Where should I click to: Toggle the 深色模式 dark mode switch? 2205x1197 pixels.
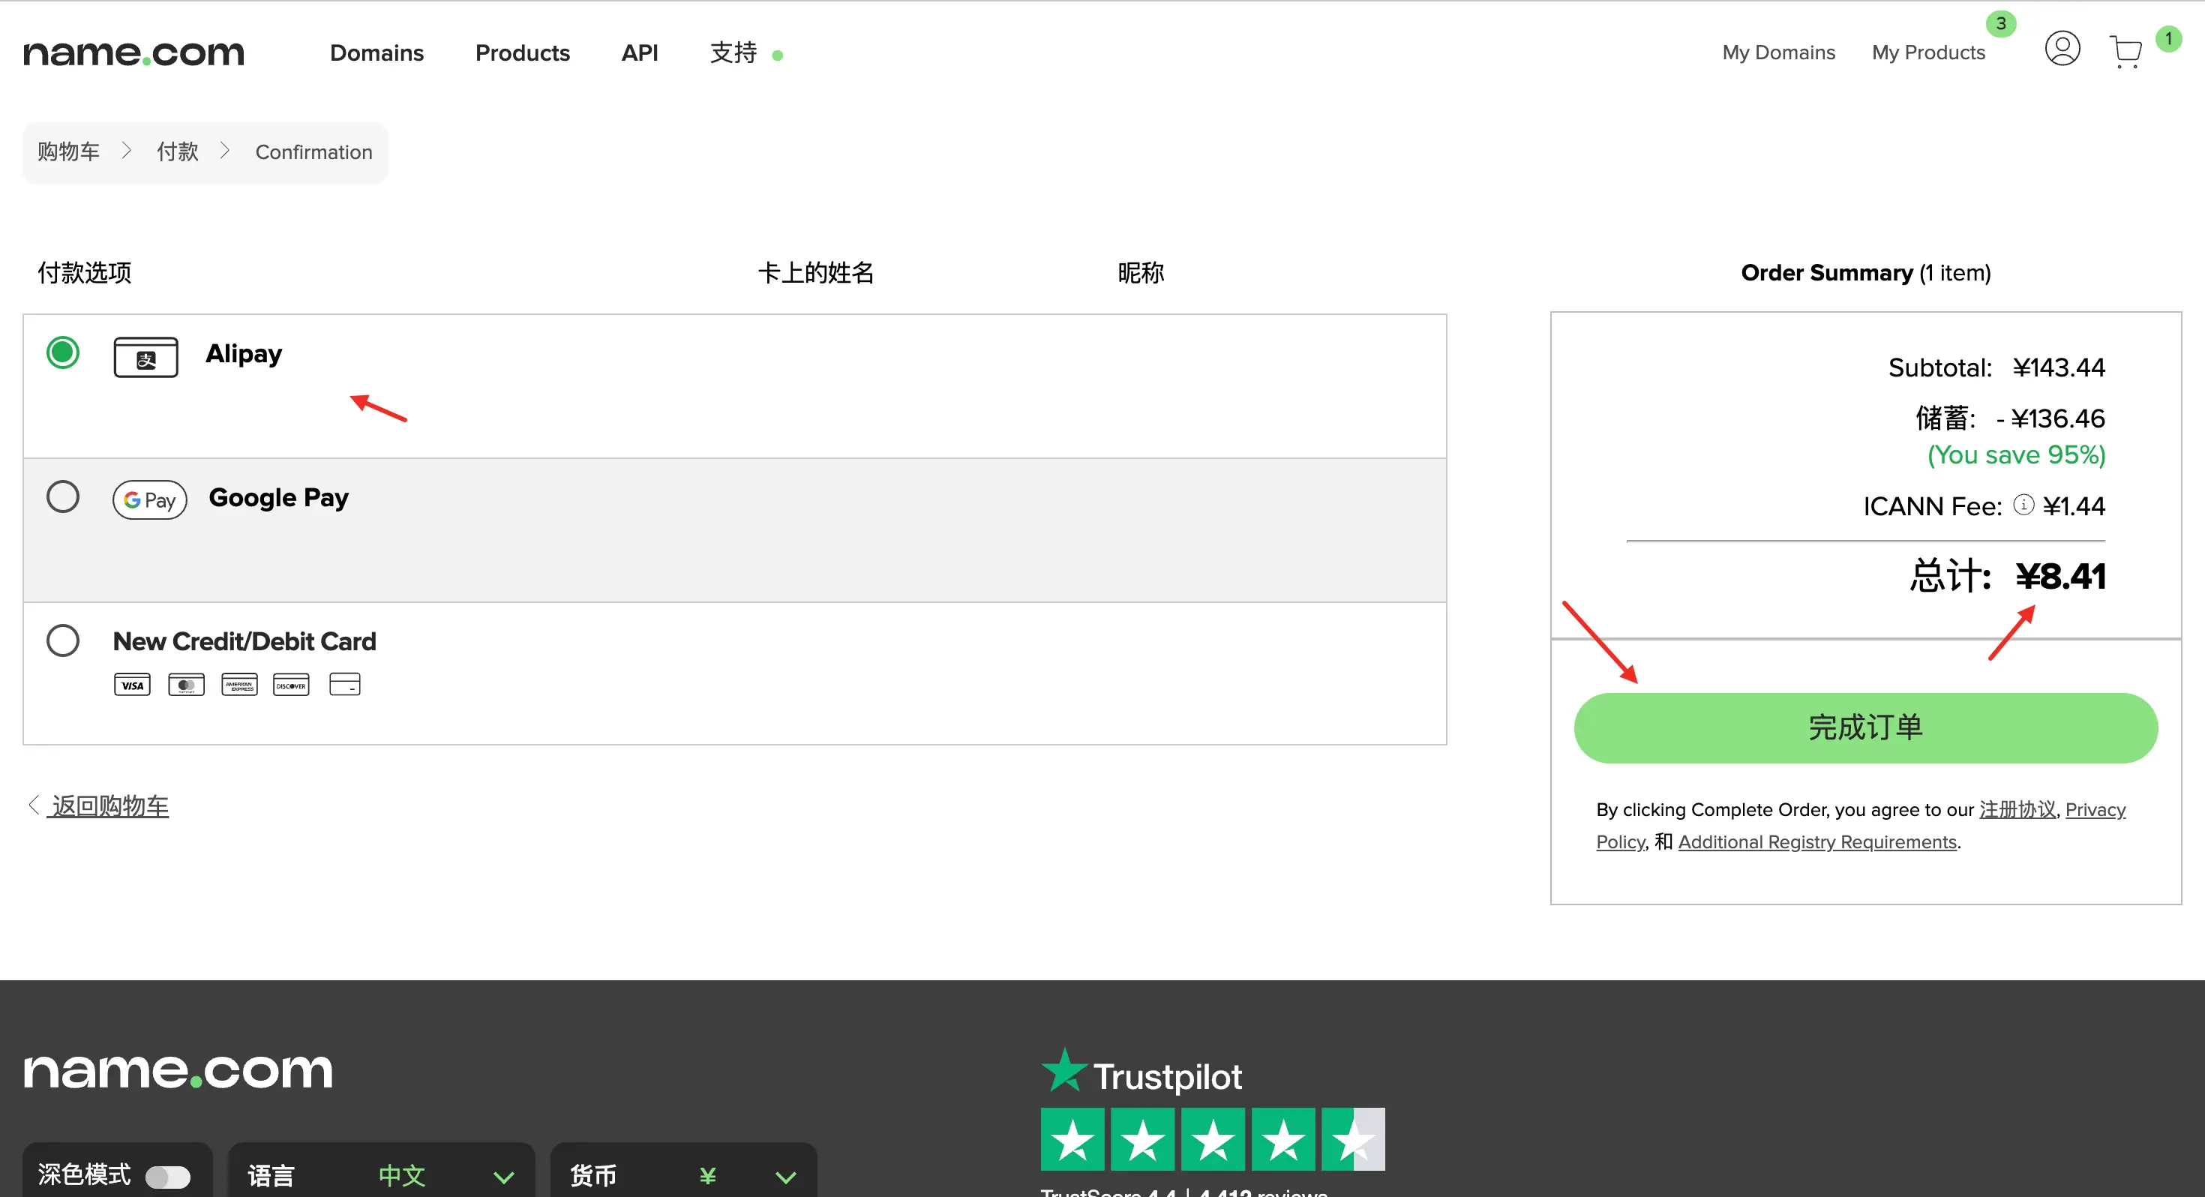click(x=168, y=1177)
